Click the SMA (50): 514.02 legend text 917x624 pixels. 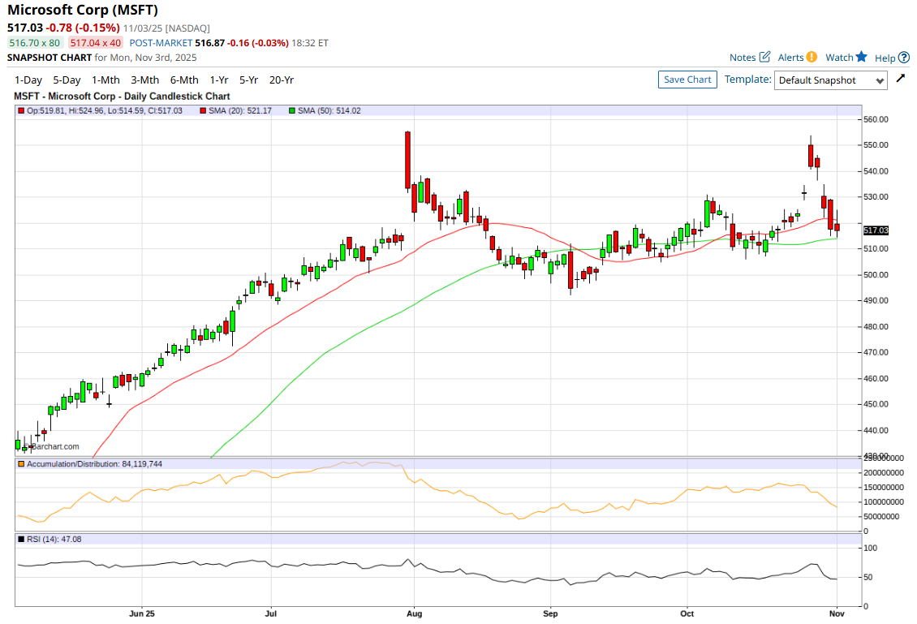329,110
